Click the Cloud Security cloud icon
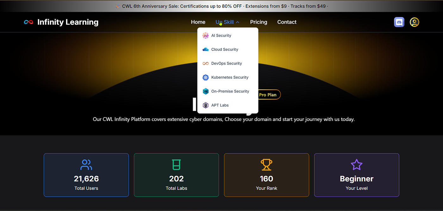443x211 pixels. click(x=206, y=49)
